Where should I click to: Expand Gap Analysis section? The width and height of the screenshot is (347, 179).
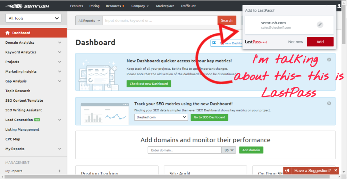(60, 81)
